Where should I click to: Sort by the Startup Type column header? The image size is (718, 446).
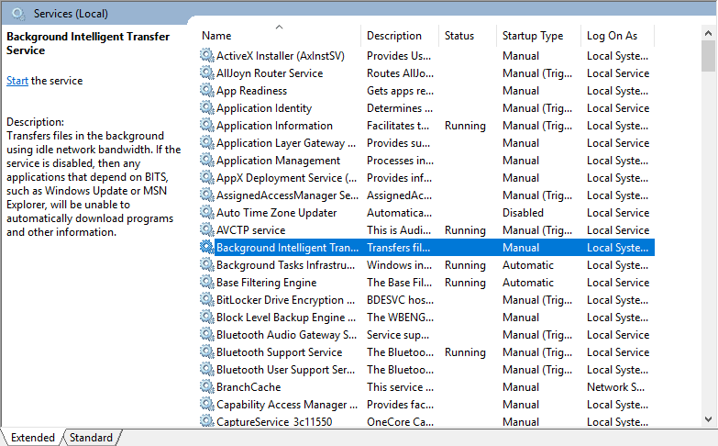coord(539,36)
